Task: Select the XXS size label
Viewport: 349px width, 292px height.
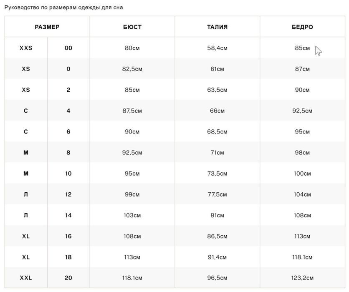Action: 26,48
